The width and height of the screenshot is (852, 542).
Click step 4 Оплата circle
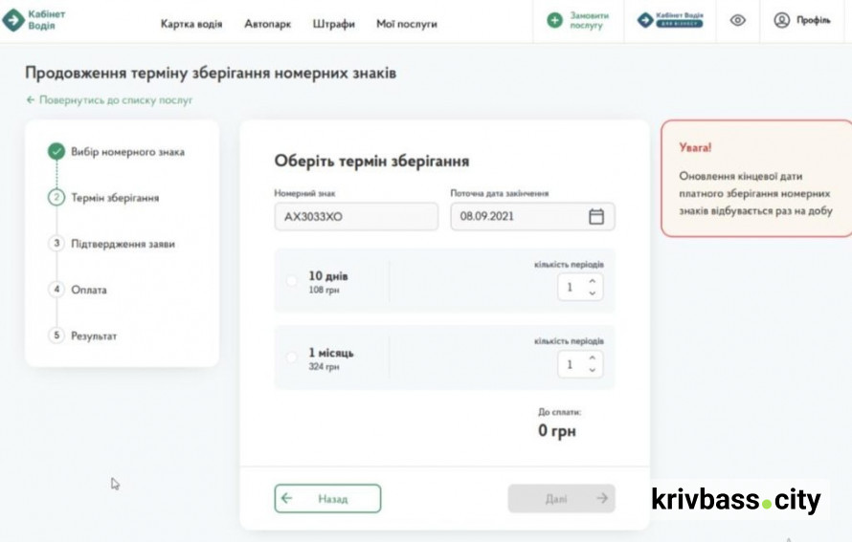[x=56, y=289]
